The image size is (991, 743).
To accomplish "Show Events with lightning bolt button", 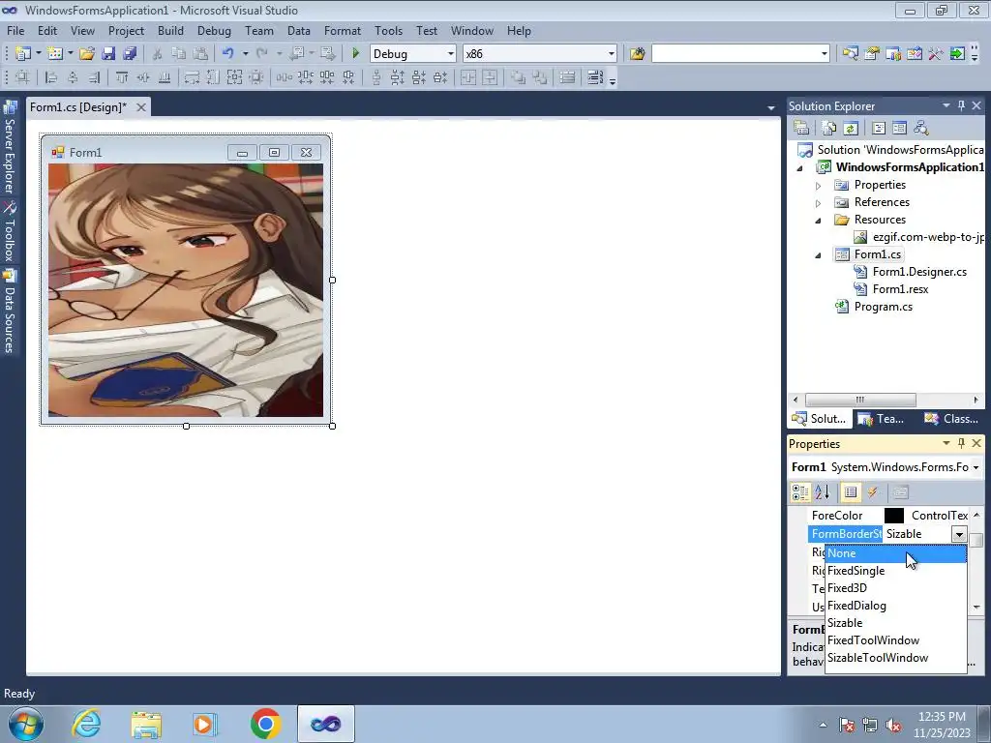I will (873, 492).
